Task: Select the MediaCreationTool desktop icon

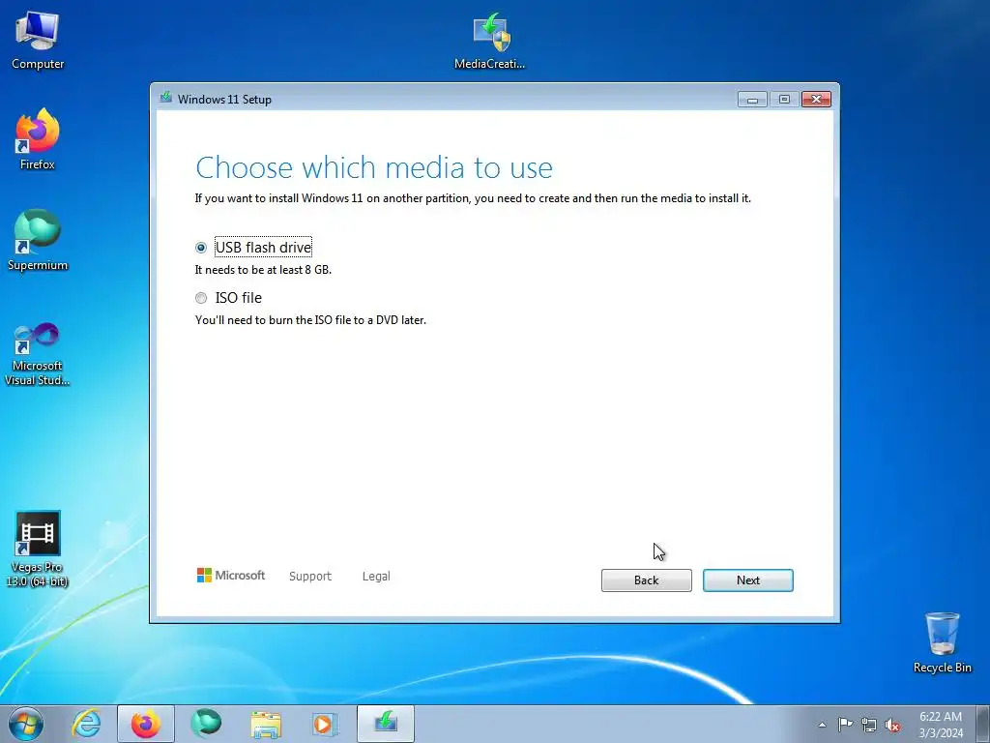Action: click(x=490, y=41)
